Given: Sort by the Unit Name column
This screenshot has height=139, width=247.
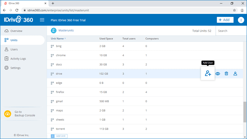Looking at the screenshot, I should (x=58, y=39).
